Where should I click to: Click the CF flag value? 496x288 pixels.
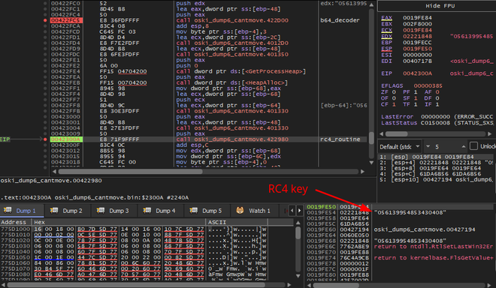click(x=394, y=104)
